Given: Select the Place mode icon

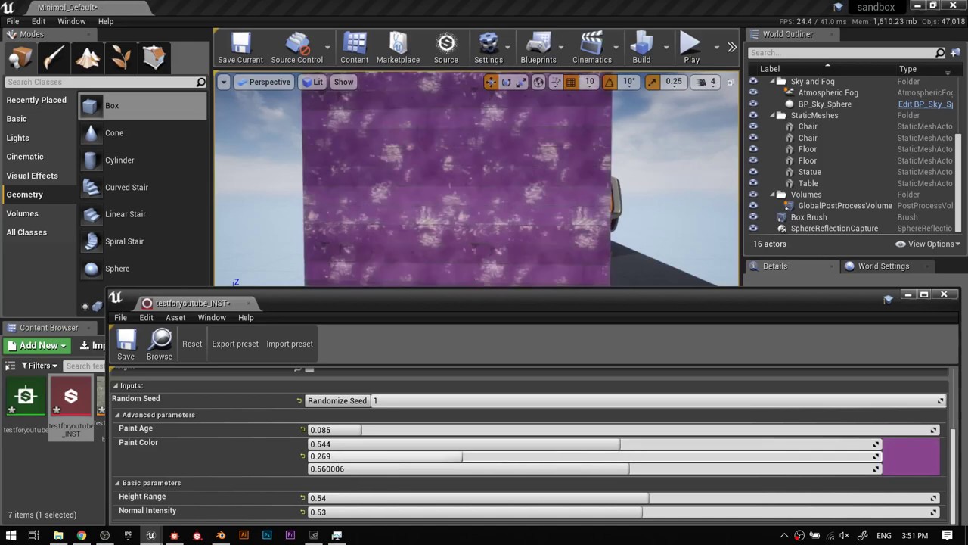Looking at the screenshot, I should point(20,58).
